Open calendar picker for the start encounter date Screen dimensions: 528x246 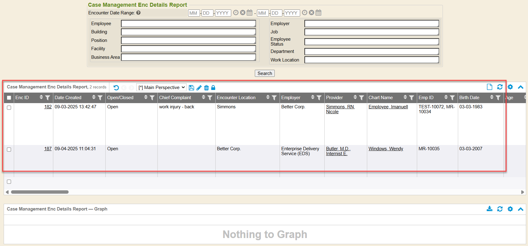tap(250, 13)
